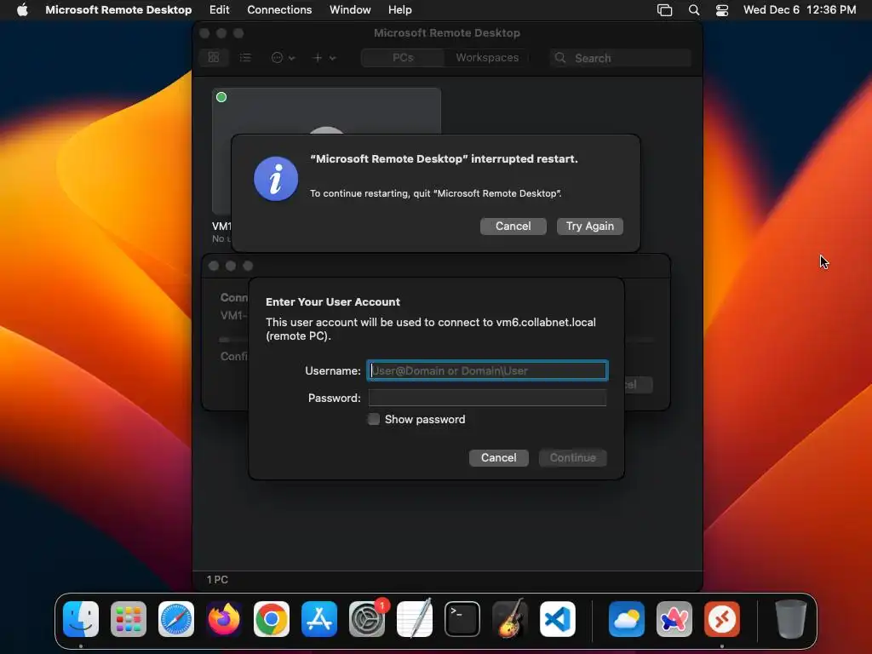Focus the Password field
The width and height of the screenshot is (872, 654).
pyautogui.click(x=487, y=398)
